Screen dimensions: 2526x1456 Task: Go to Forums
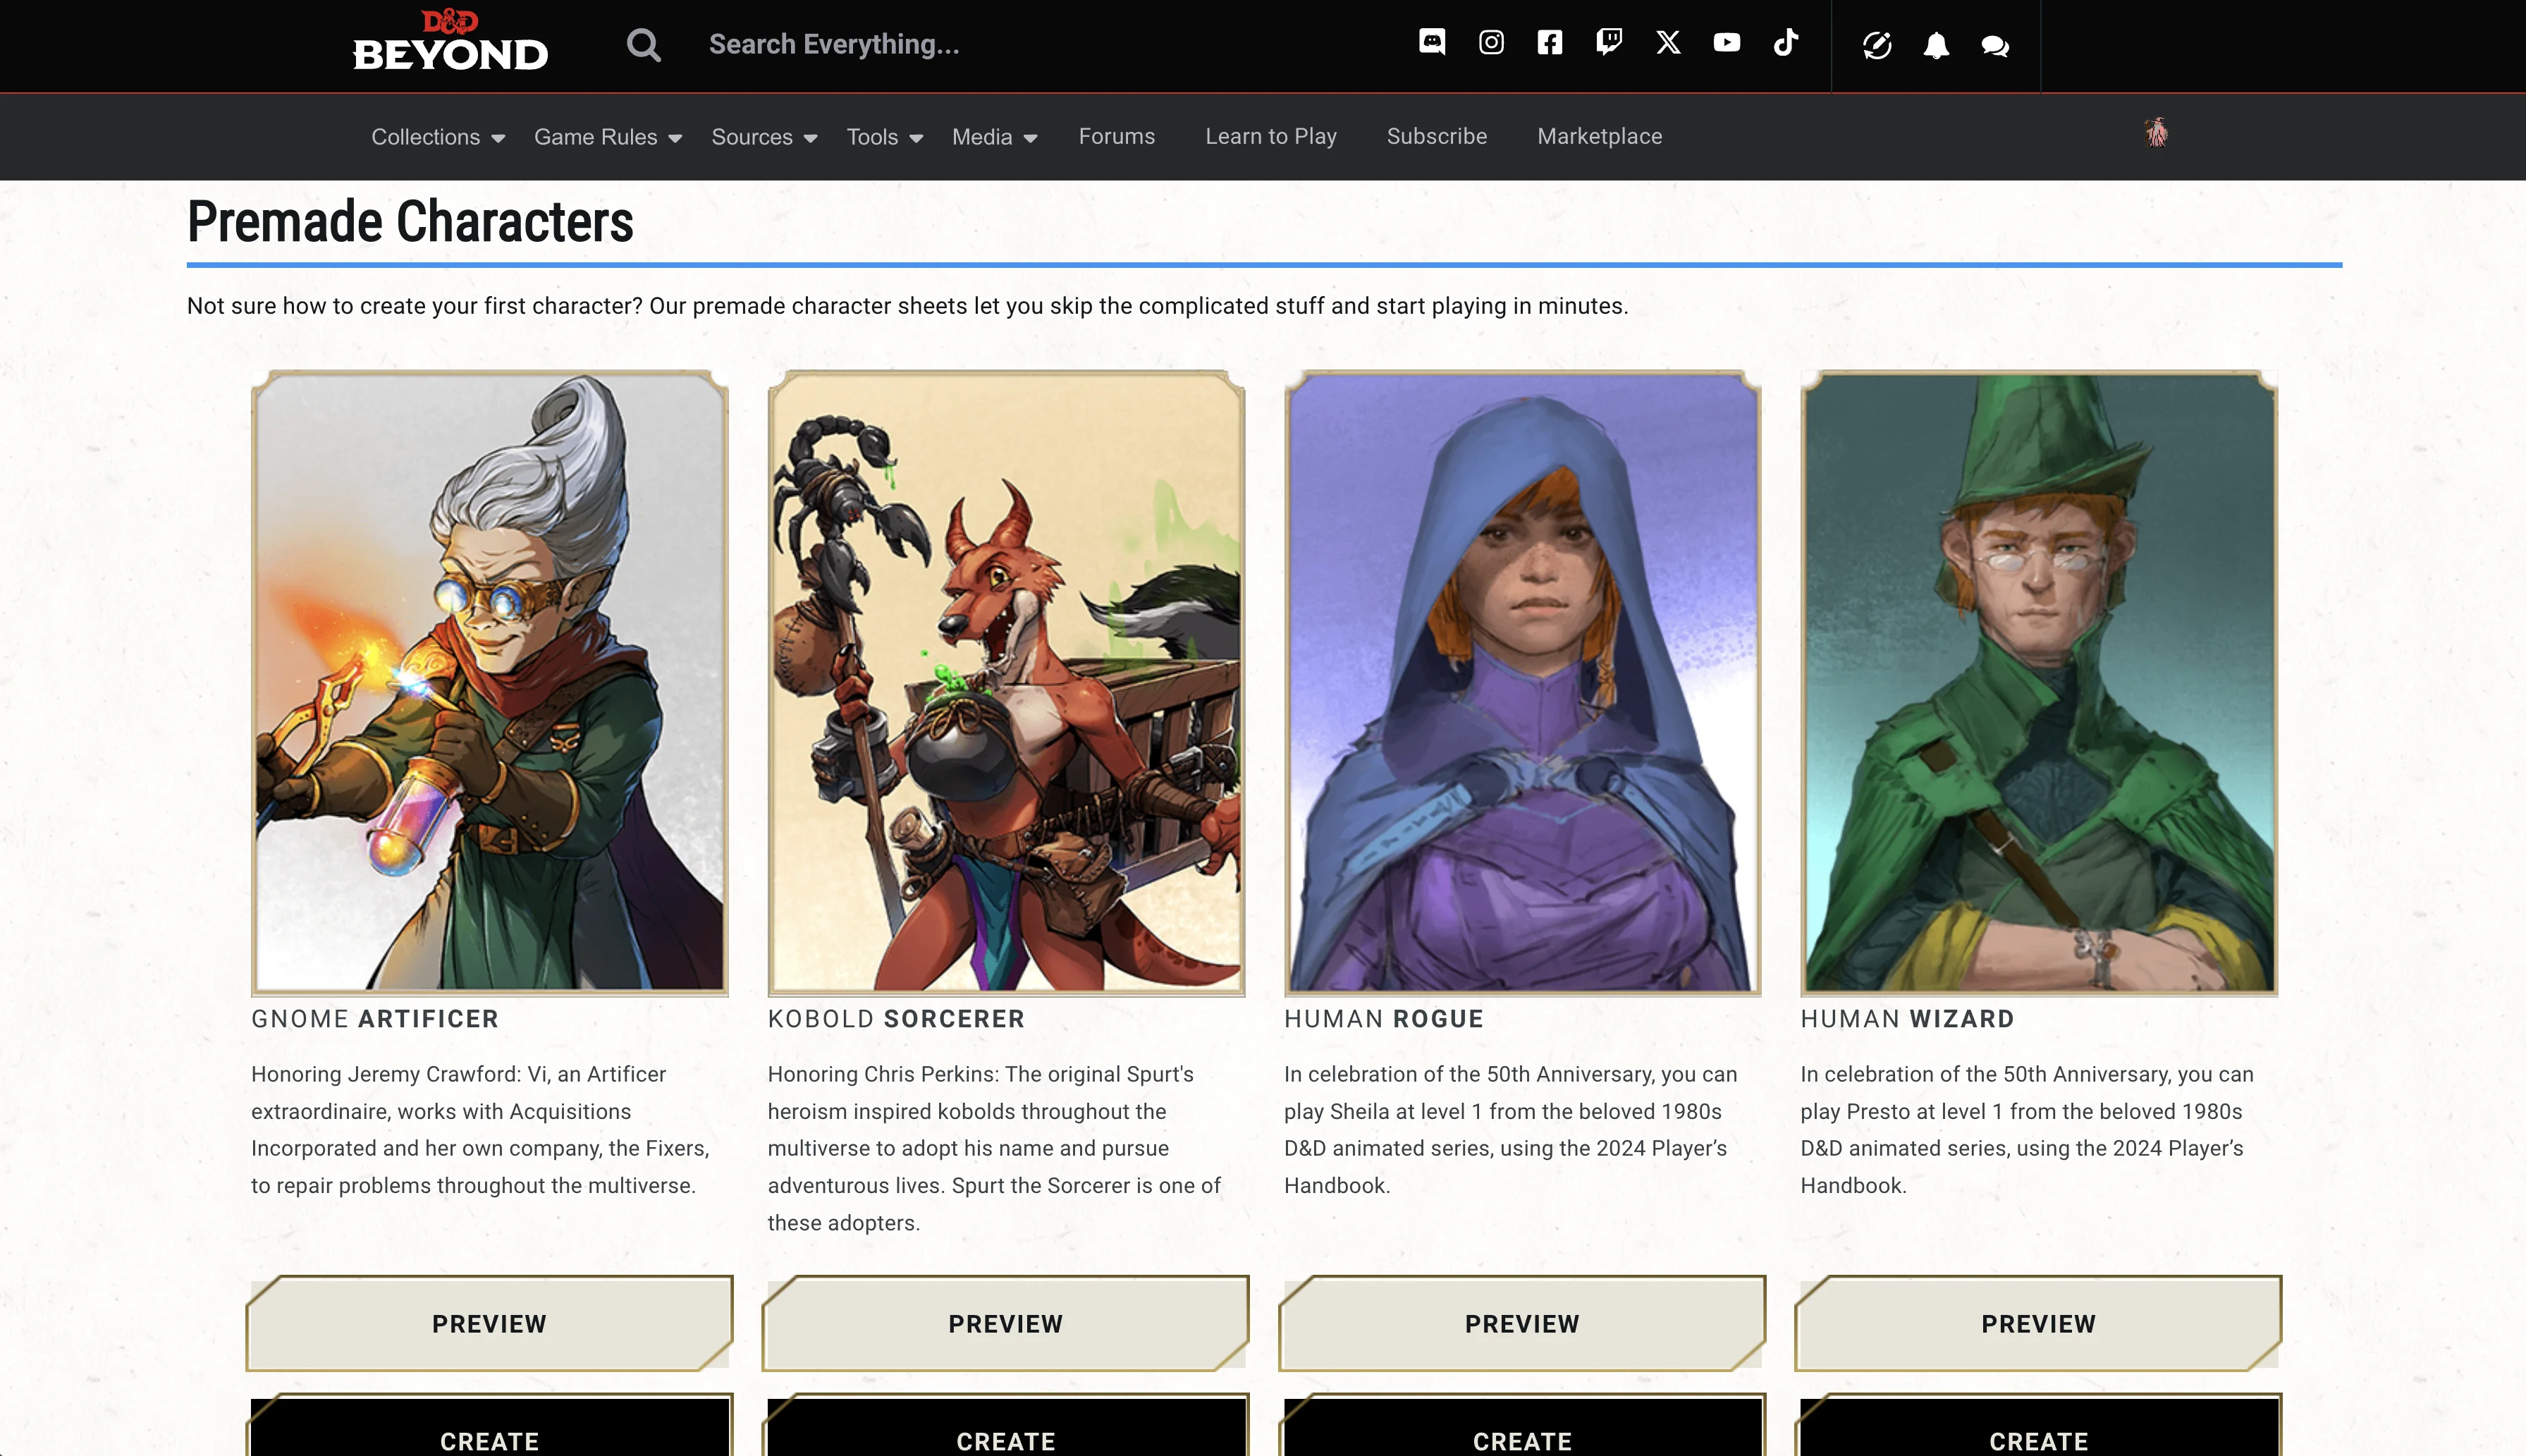(x=1117, y=136)
